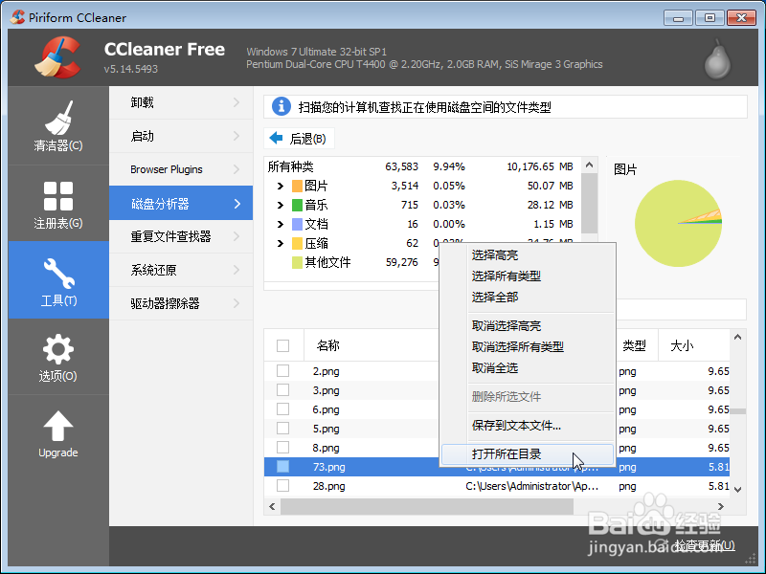Check the box for 6.png
Screen dimensions: 766x574
pos(282,409)
